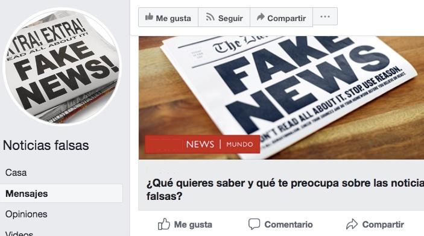Click the RSS feed icon beside Seguir
424x236 pixels.
click(210, 17)
